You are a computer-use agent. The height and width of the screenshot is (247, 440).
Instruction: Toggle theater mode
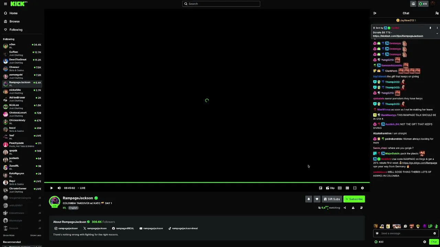(347, 188)
